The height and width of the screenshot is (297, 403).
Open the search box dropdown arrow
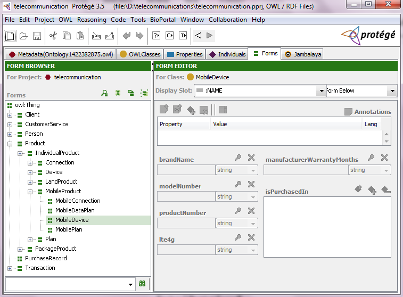point(130,284)
